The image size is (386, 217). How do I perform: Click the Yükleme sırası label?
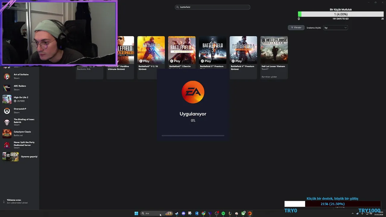(x=14, y=200)
